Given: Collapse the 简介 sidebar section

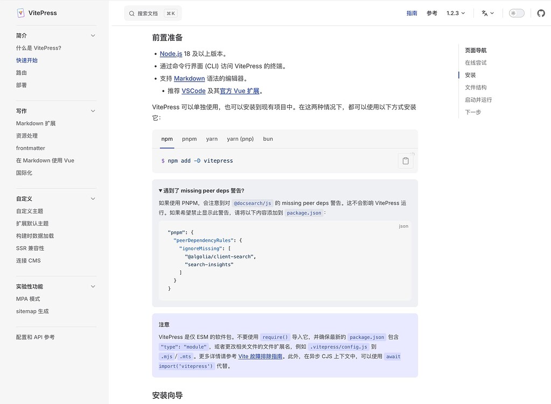Looking at the screenshot, I should click(92, 35).
